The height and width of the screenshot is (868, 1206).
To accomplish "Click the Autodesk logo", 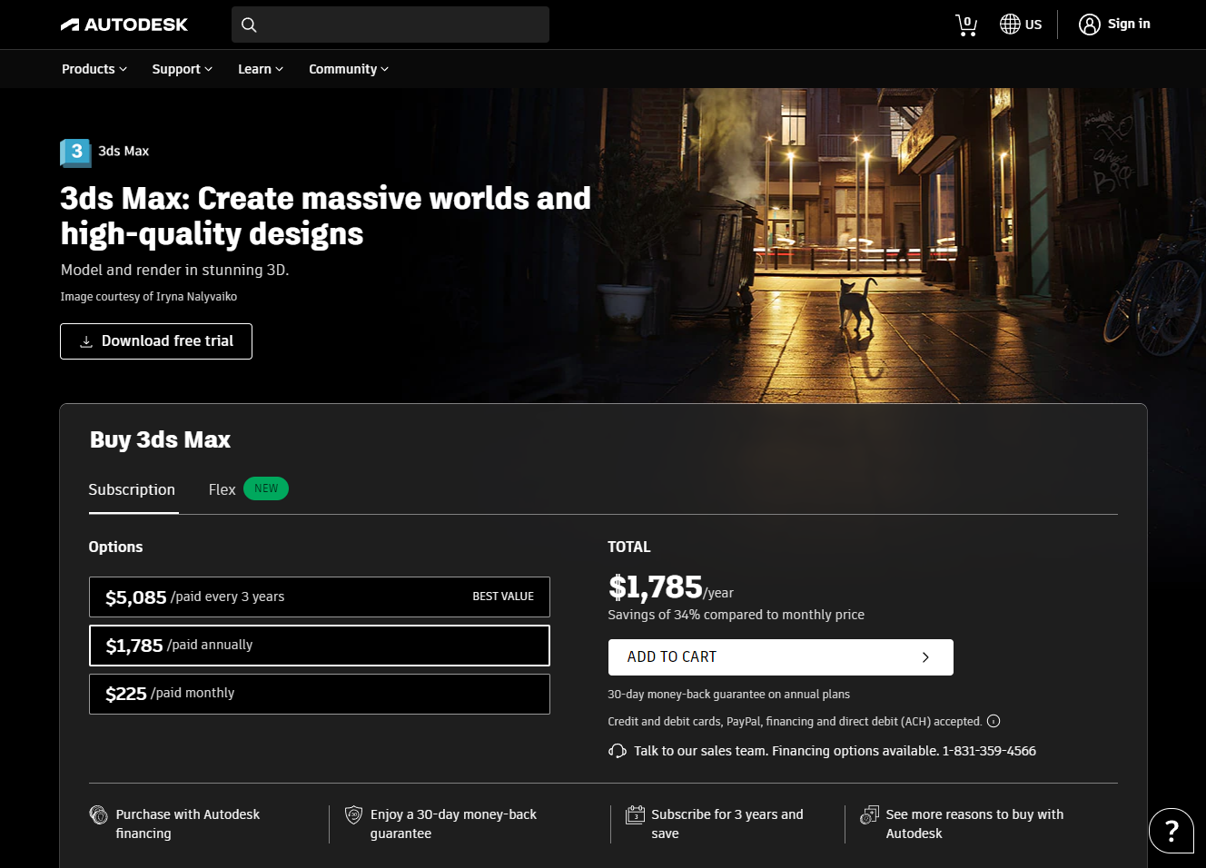I will pos(124,25).
